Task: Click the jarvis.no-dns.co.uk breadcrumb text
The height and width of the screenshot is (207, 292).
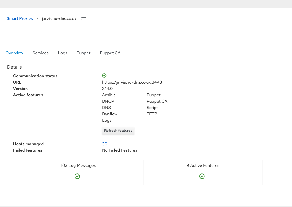Action: click(59, 18)
